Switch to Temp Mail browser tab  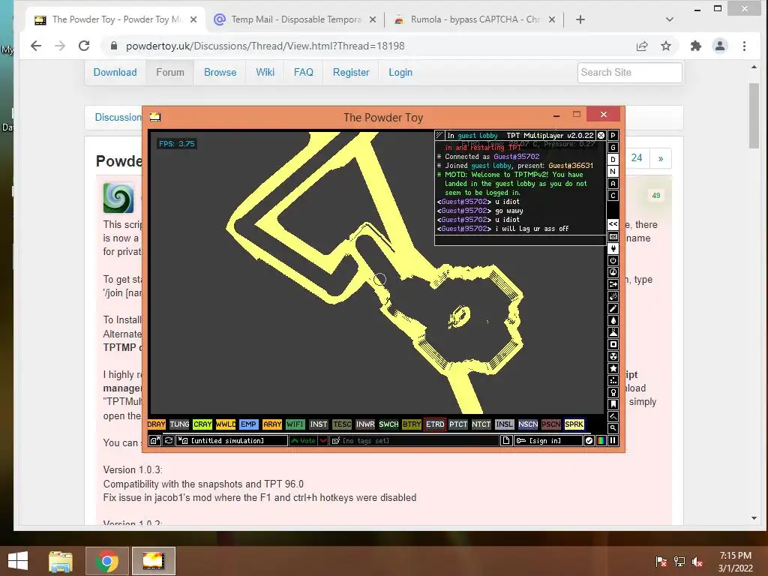[295, 19]
